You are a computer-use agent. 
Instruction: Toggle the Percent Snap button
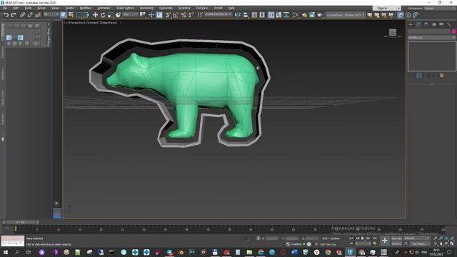pyautogui.click(x=184, y=15)
